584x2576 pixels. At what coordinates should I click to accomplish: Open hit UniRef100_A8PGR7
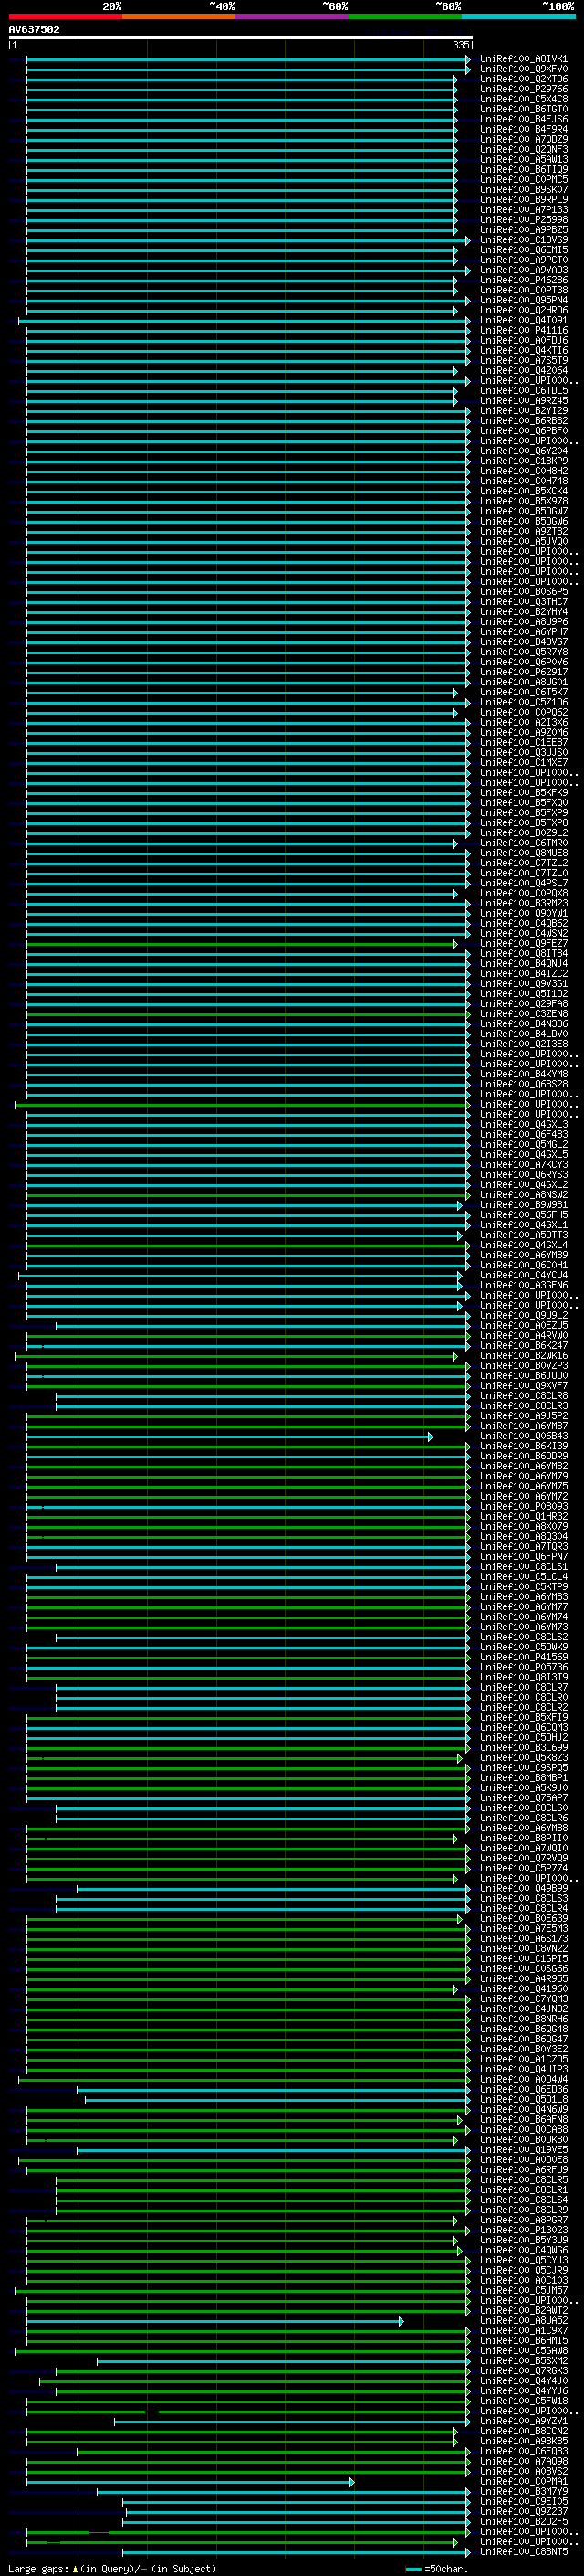click(x=524, y=2221)
